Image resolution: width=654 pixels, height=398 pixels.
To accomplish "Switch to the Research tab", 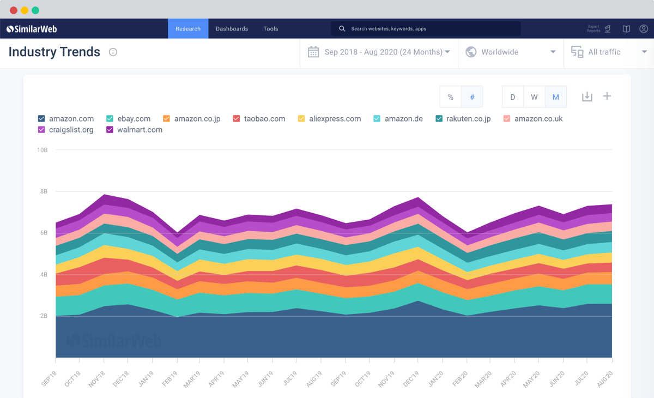I will pos(188,29).
